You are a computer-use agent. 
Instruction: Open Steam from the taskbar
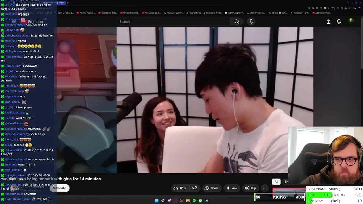point(206,201)
